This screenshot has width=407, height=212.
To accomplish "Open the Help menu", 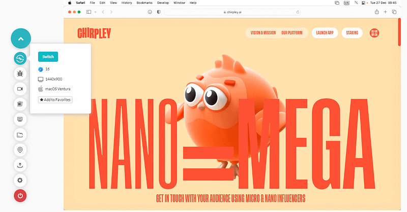I will [x=193, y=3].
